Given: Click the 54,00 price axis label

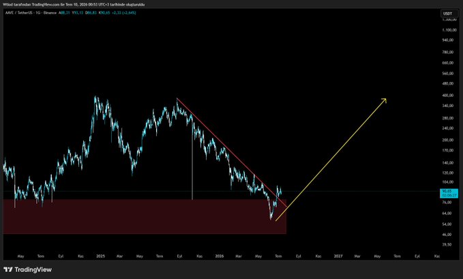Looking at the screenshot, I should [447, 224].
